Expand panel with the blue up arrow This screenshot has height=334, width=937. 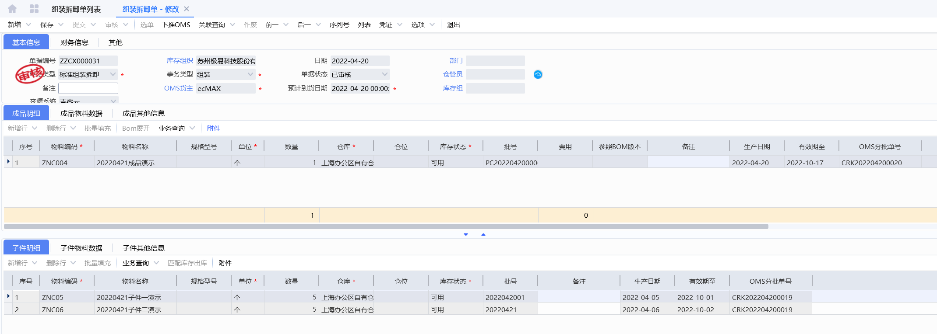(x=483, y=235)
